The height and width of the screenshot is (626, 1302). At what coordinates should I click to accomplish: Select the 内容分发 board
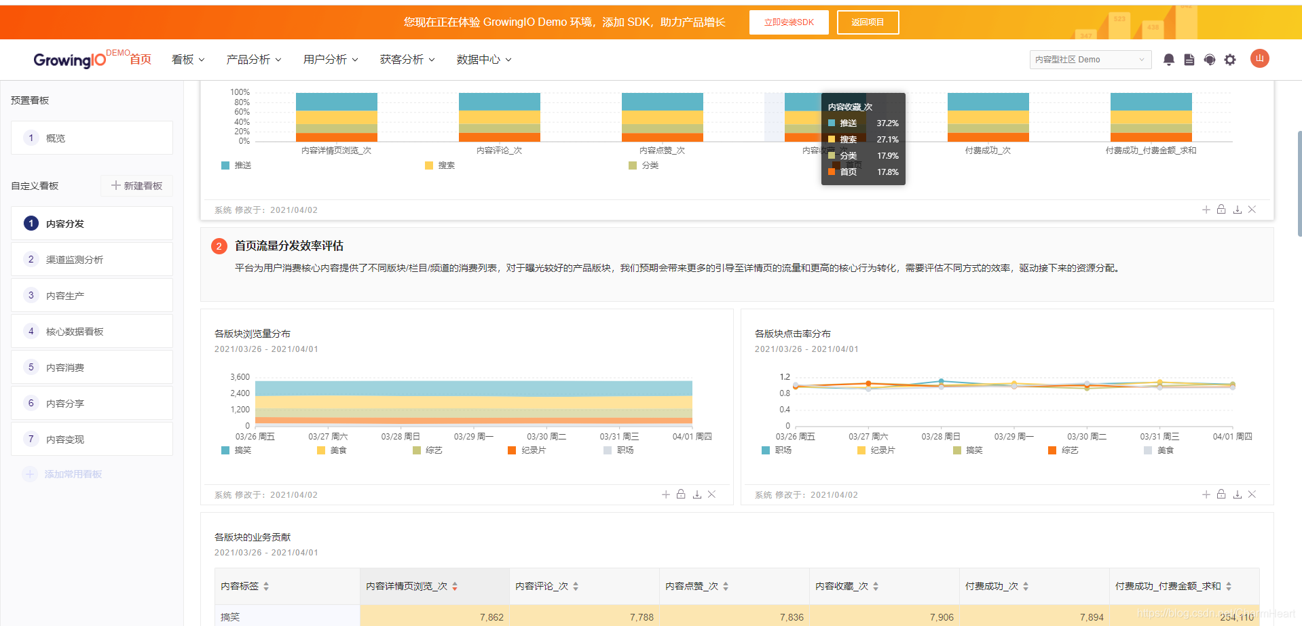pyautogui.click(x=92, y=223)
